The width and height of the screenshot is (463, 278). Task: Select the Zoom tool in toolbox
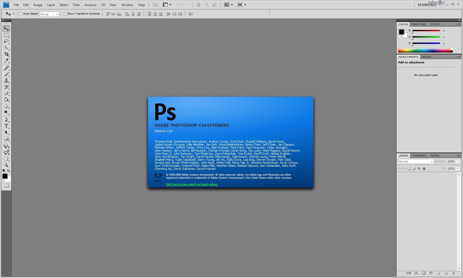(6, 165)
